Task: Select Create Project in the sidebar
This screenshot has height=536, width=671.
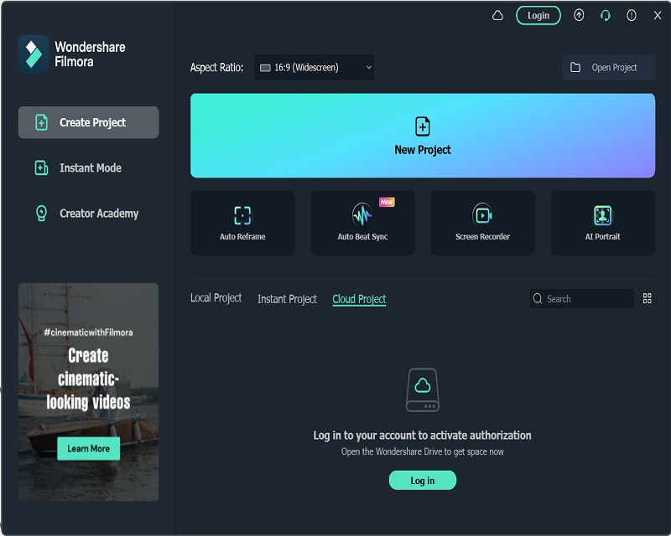Action: pyautogui.click(x=89, y=122)
